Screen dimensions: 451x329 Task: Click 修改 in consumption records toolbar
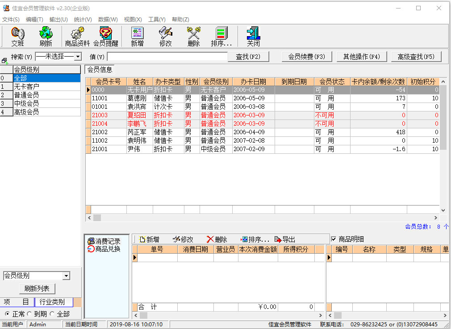[x=183, y=239]
